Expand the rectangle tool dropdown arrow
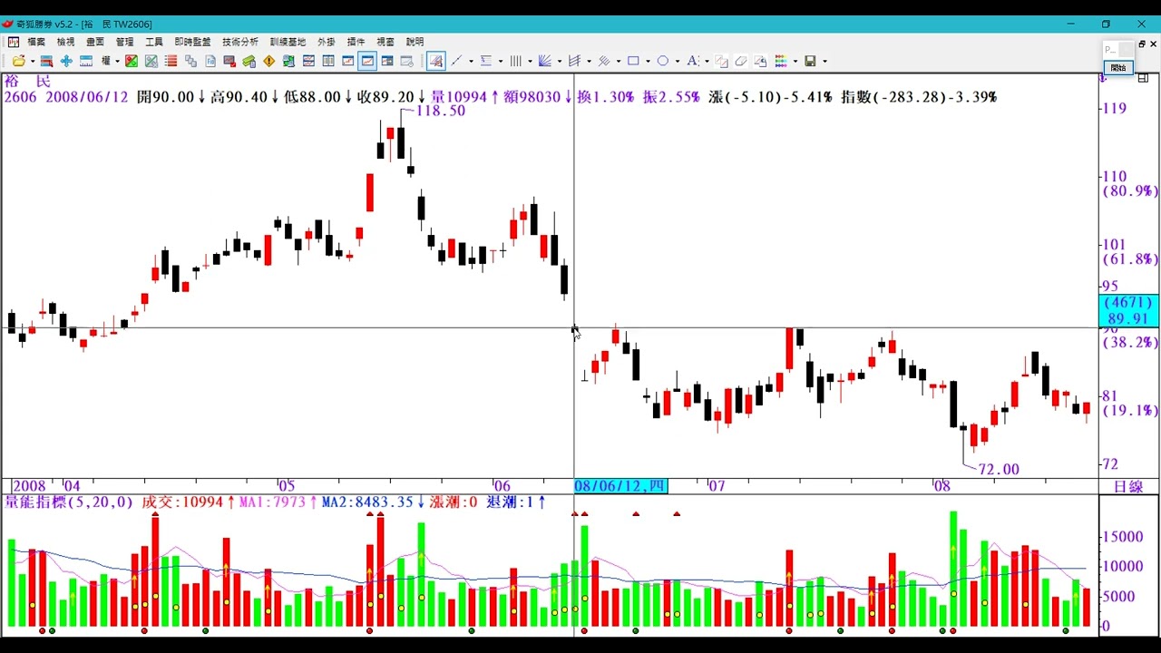1161x653 pixels. pyautogui.click(x=648, y=61)
